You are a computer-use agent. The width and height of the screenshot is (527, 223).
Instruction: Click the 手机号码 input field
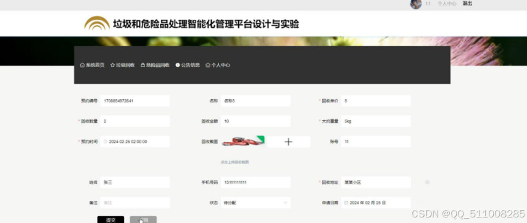coord(255,182)
